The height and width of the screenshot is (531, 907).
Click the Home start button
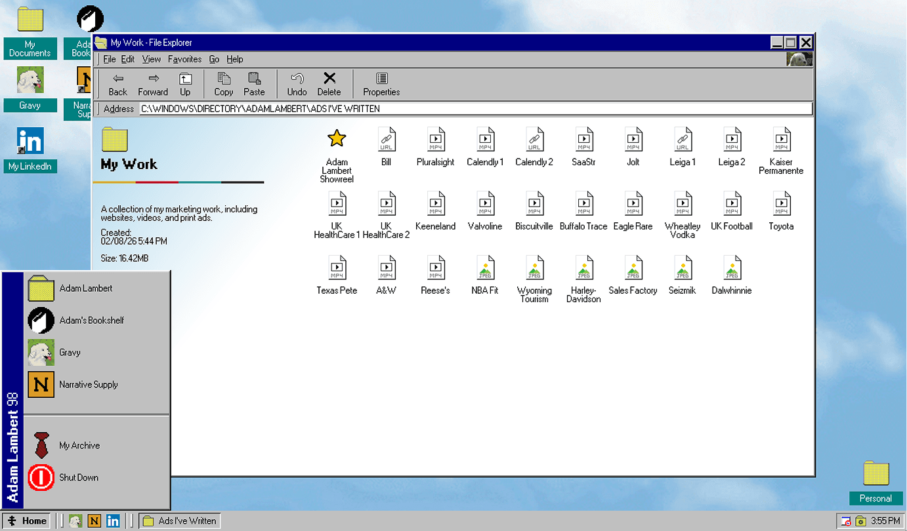click(26, 521)
